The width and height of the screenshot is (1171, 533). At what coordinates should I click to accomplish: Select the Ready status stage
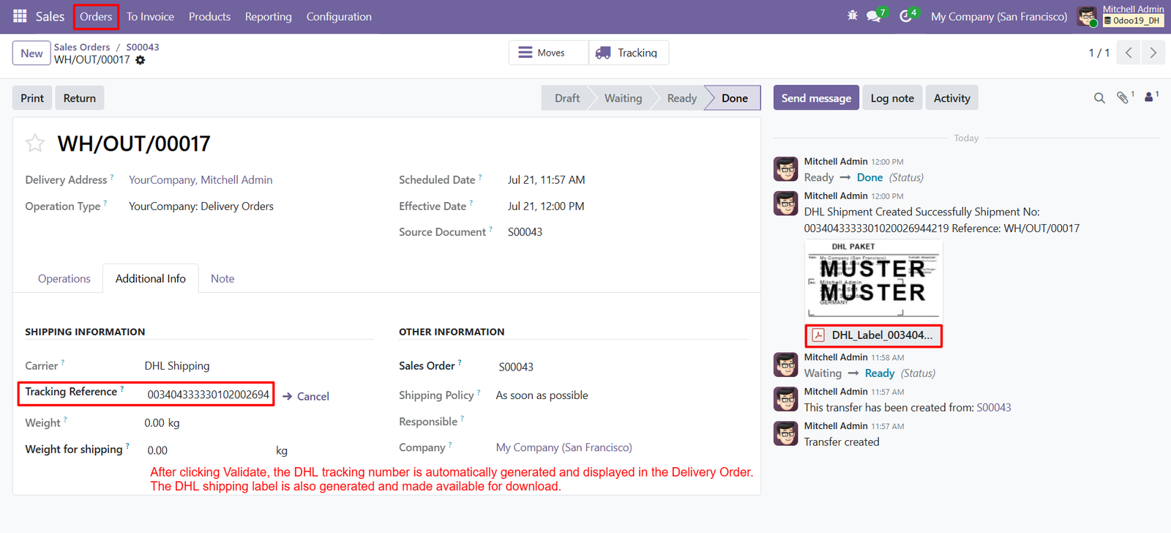pyautogui.click(x=682, y=98)
